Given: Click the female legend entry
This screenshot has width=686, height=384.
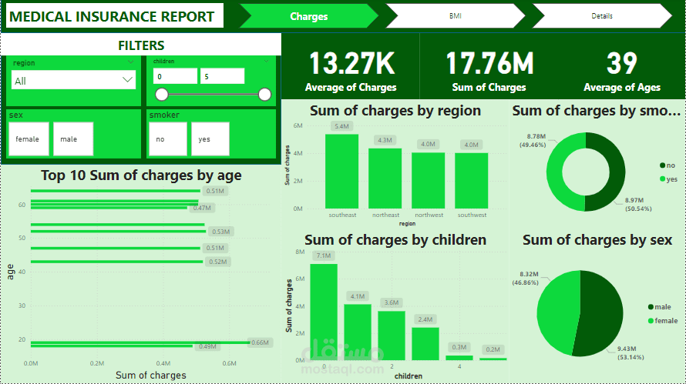Looking at the screenshot, I should click(663, 321).
